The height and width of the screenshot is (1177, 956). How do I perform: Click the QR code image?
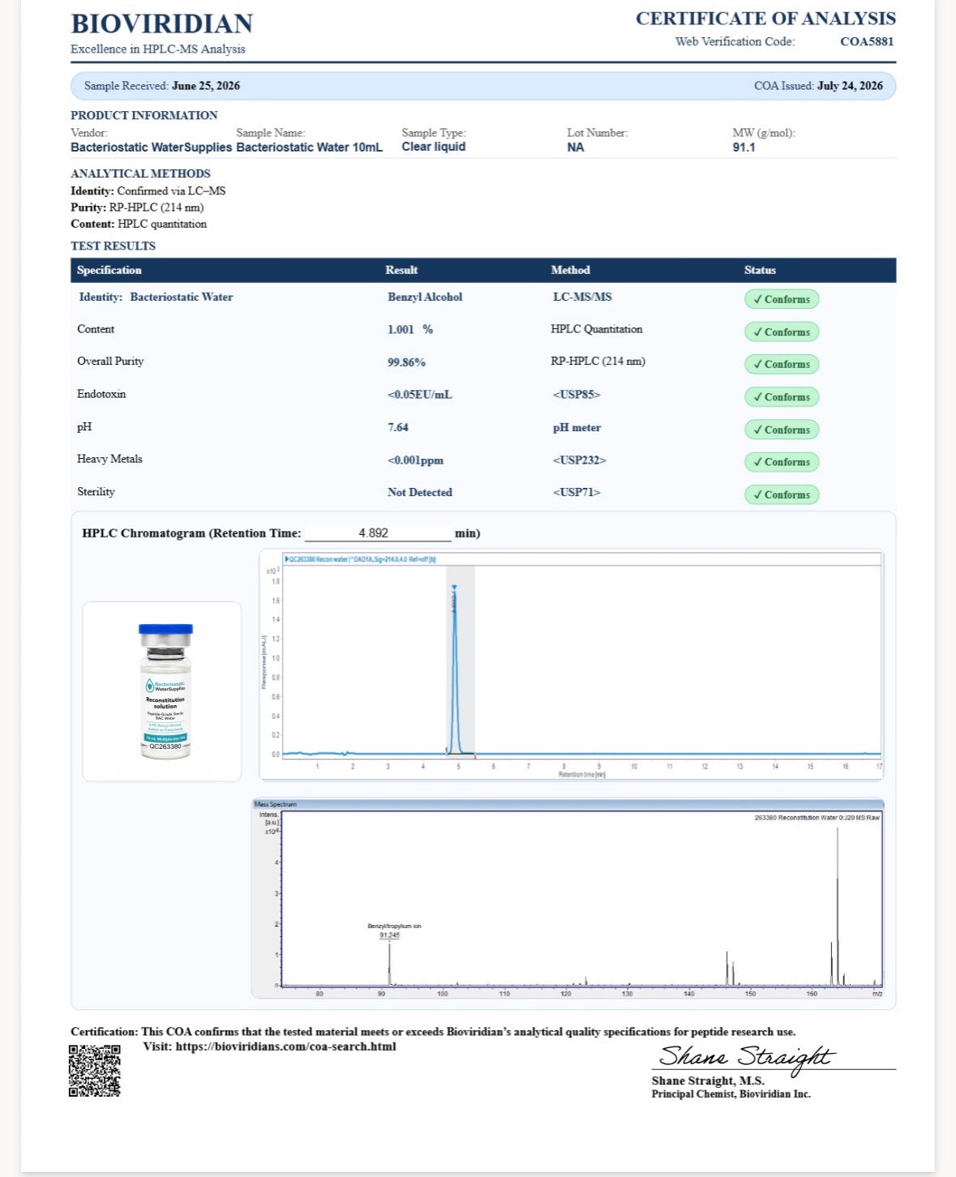[95, 1071]
